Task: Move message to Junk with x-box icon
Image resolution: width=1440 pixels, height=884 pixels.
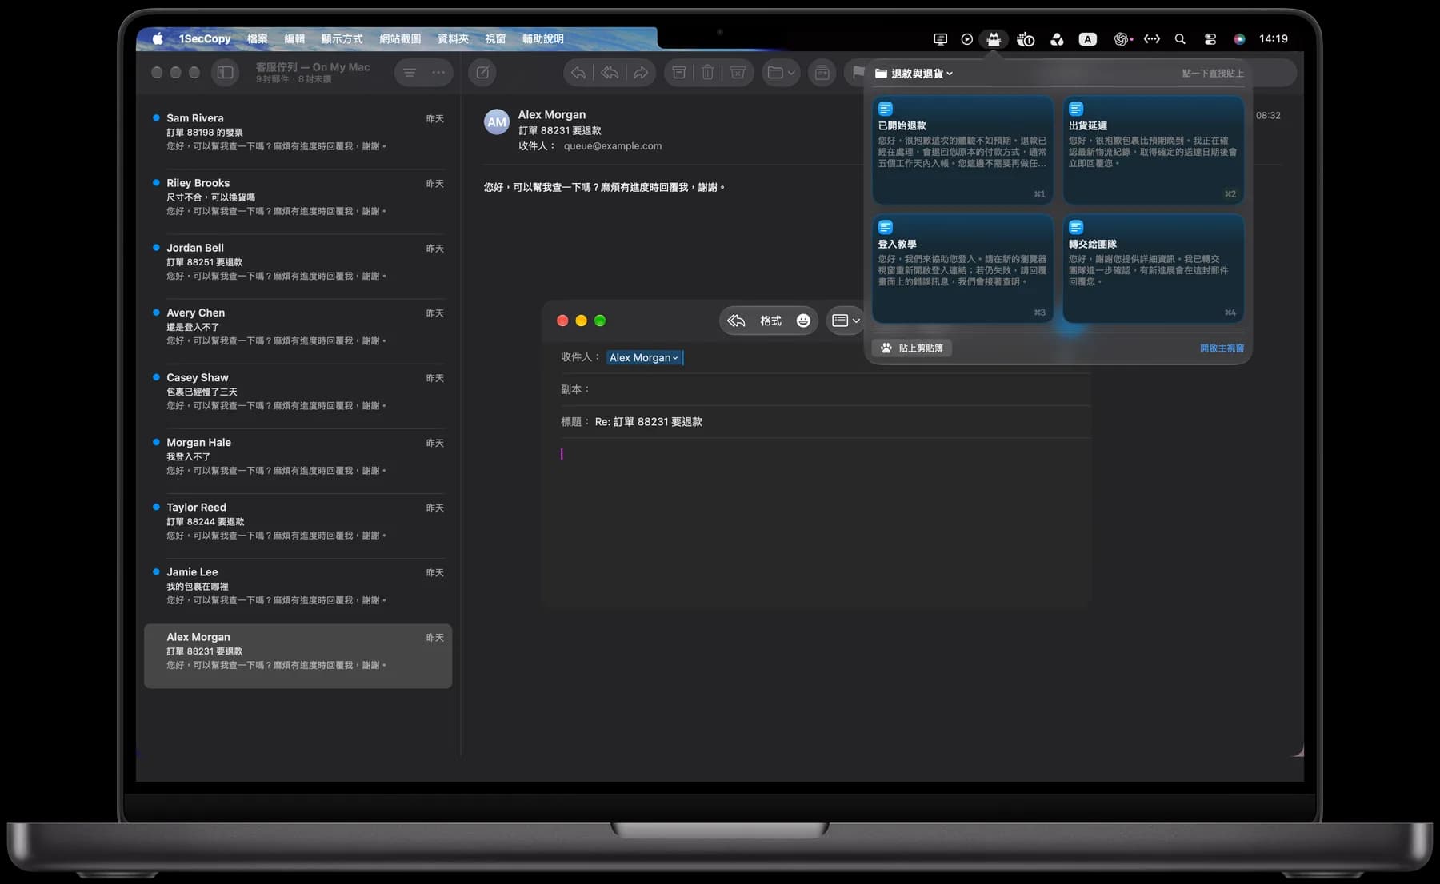Action: pos(738,73)
